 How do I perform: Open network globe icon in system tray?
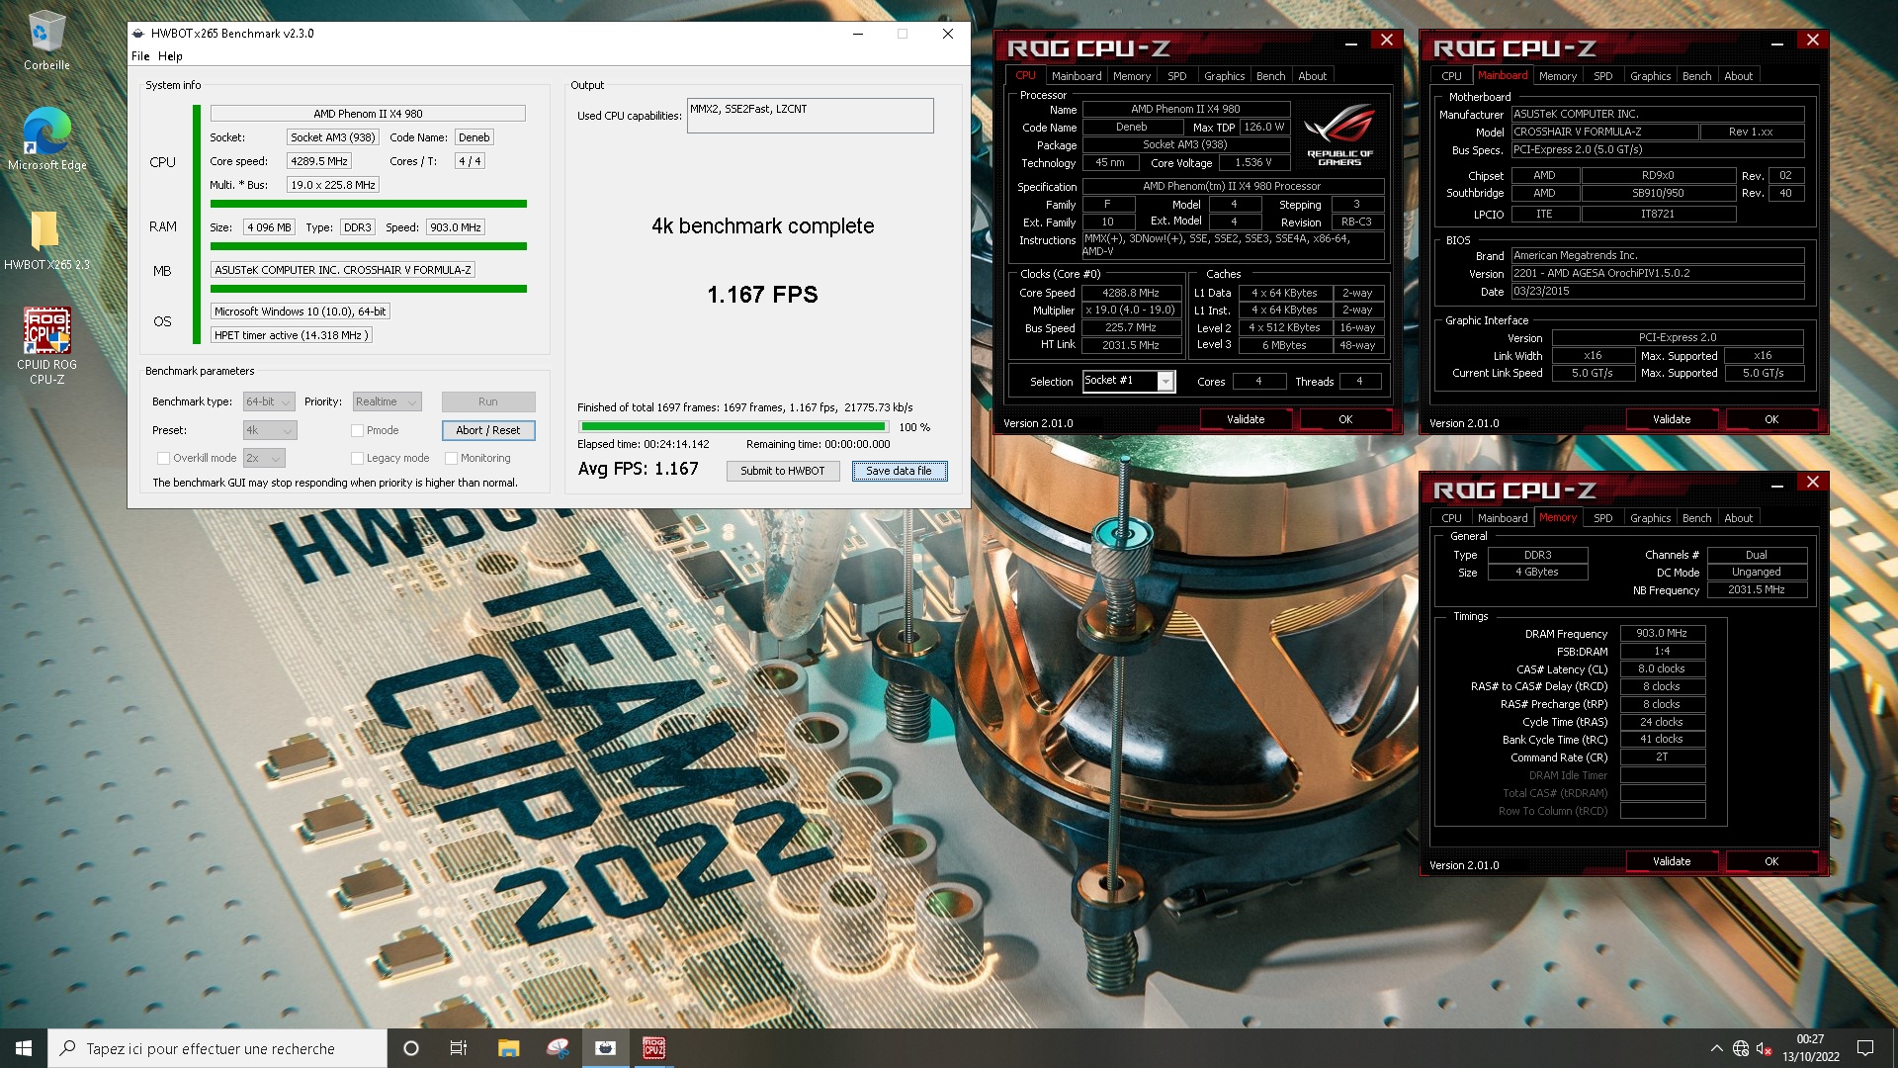point(1741,1048)
